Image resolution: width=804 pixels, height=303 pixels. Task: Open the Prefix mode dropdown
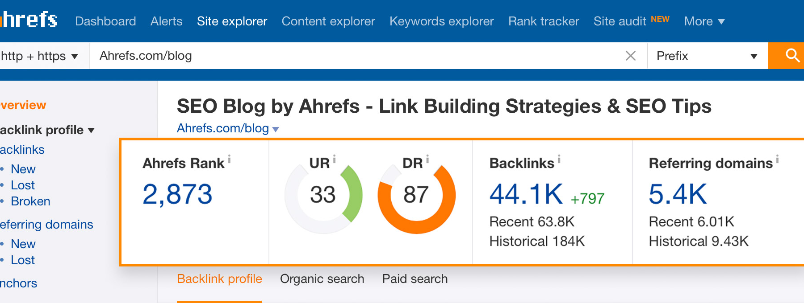point(708,56)
